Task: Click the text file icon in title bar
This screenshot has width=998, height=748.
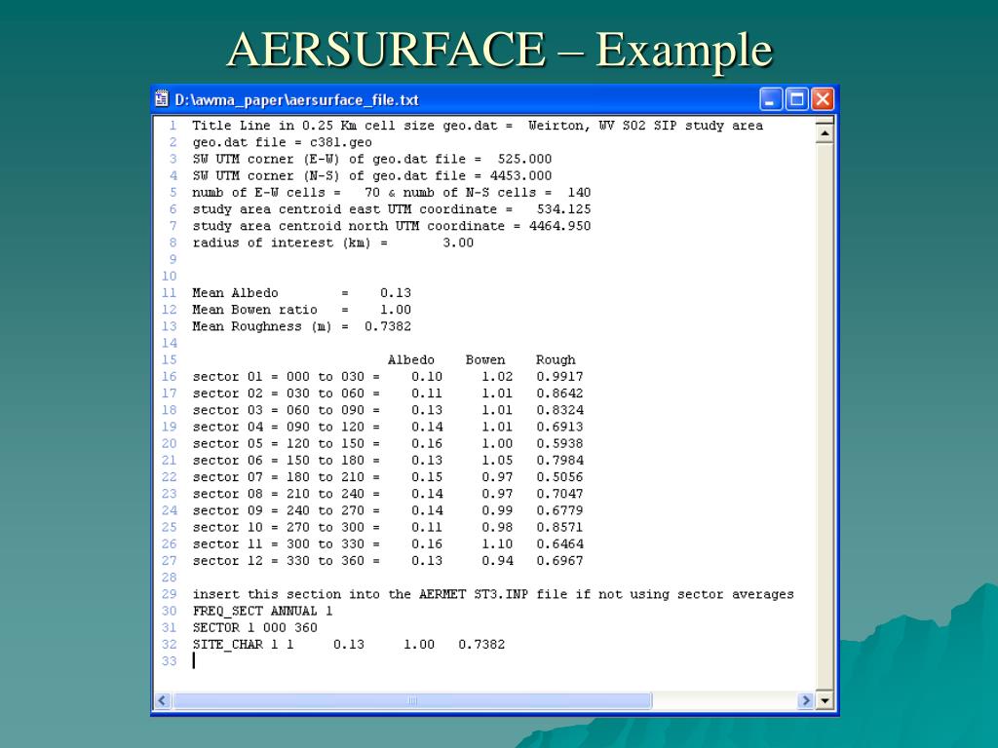Action: (162, 99)
